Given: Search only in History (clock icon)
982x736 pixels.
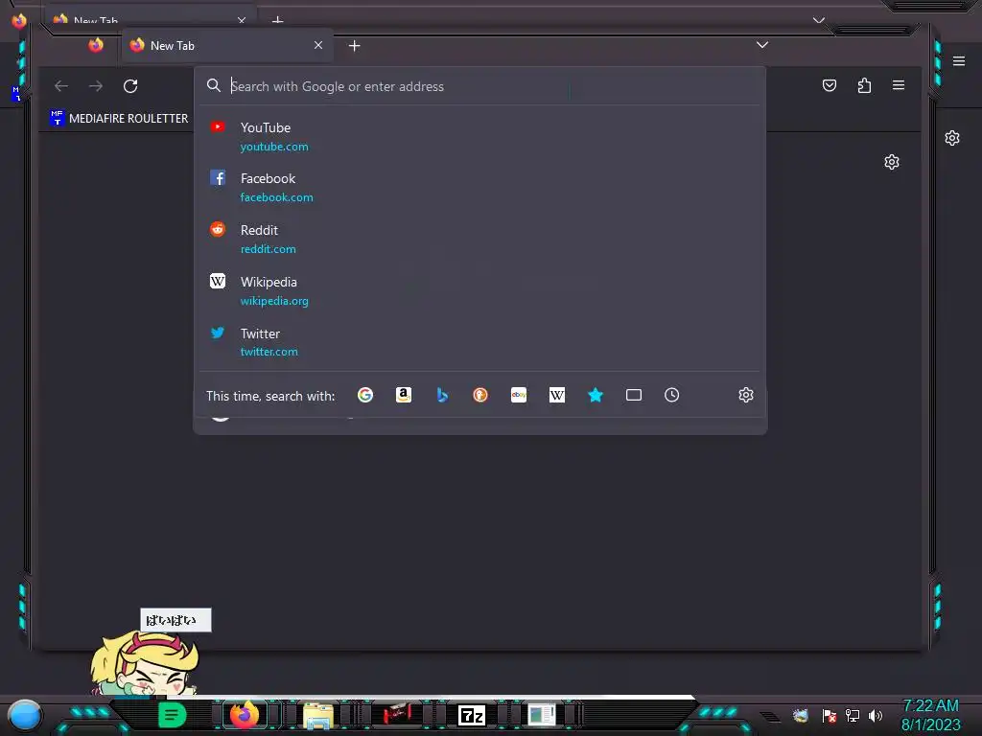Looking at the screenshot, I should click(672, 395).
